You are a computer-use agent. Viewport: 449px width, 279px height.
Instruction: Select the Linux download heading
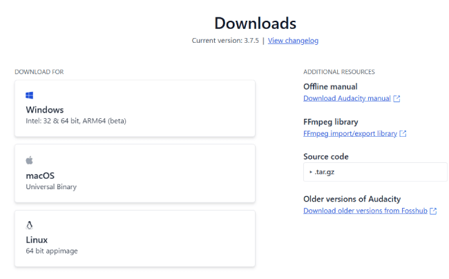click(37, 240)
